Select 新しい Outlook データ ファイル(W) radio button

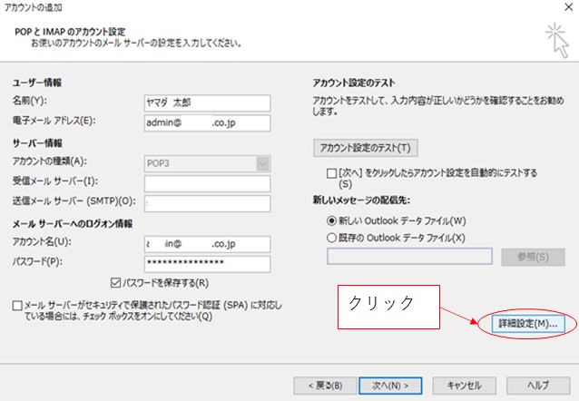point(331,220)
